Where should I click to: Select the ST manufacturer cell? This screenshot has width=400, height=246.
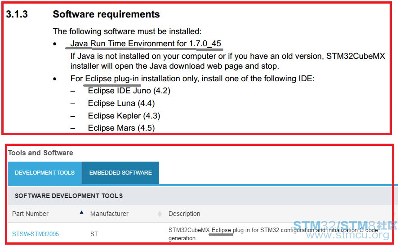[x=94, y=234]
